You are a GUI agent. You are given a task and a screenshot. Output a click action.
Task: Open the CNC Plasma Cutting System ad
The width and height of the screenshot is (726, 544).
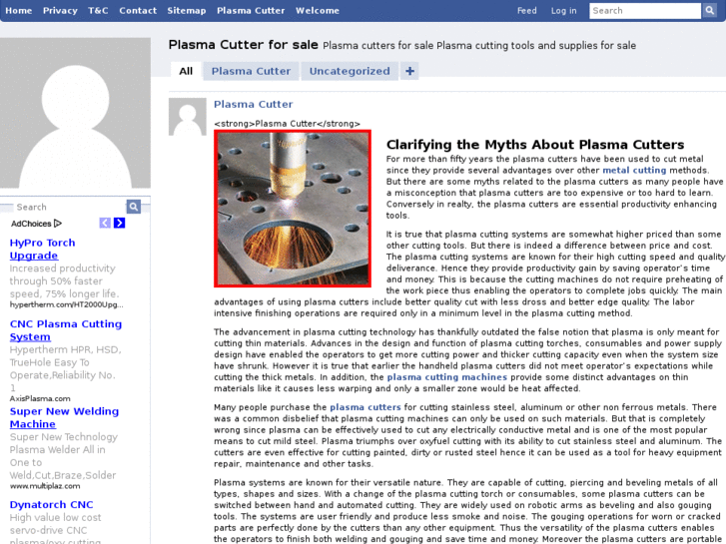66,330
